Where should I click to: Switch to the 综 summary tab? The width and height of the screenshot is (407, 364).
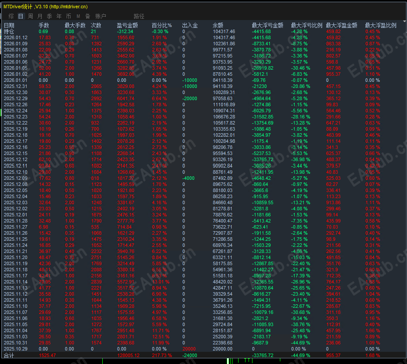tap(11, 17)
